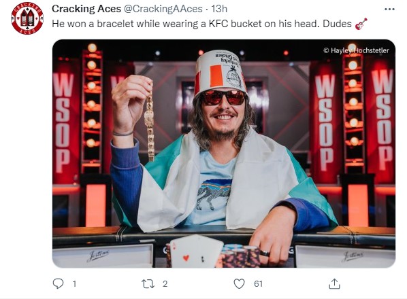This screenshot has width=407, height=299.
Task: Click the red sunglasses in the photo
Action: (x=223, y=97)
